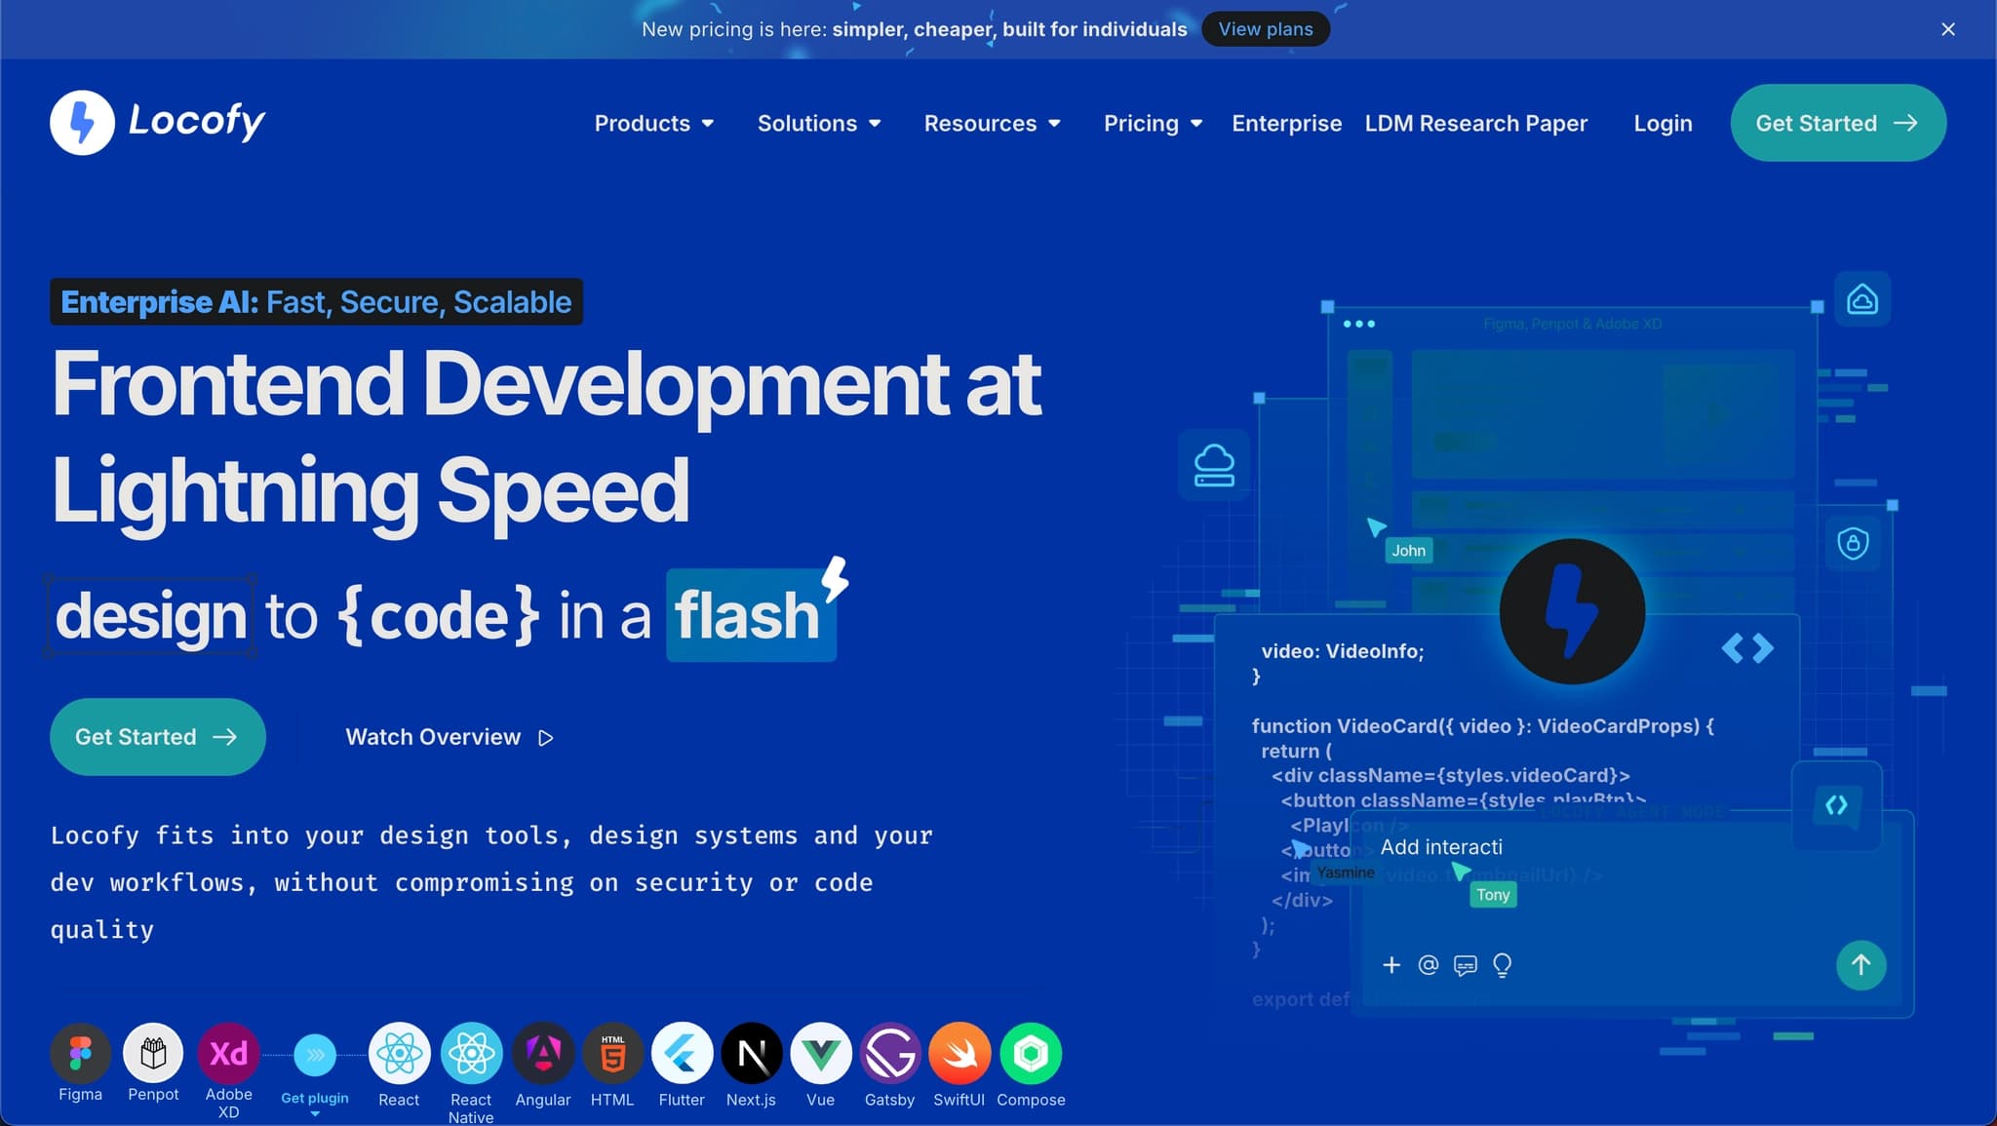Image resolution: width=1997 pixels, height=1126 pixels.
Task: Select the Penpot design tool icon
Action: tap(153, 1053)
